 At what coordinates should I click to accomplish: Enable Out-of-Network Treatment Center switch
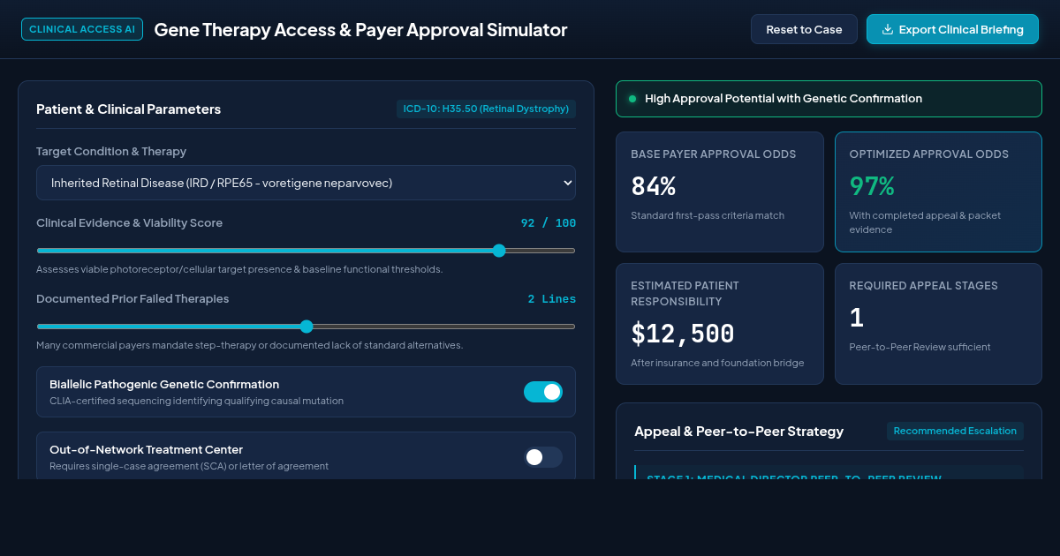pos(543,457)
